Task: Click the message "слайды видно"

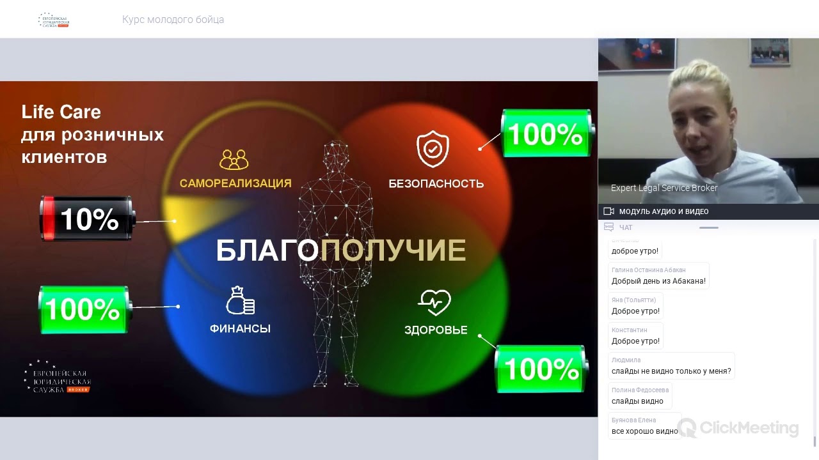Action: (x=637, y=401)
